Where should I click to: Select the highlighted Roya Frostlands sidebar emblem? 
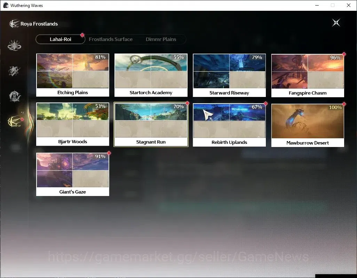click(15, 121)
